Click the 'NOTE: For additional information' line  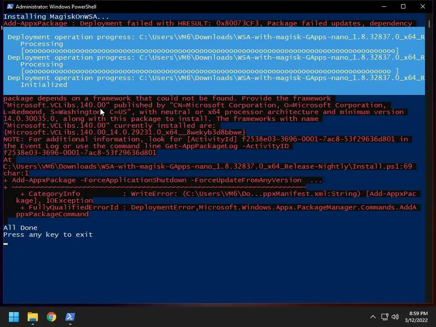pos(206,139)
